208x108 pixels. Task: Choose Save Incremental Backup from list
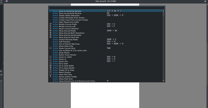click(x=106, y=13)
